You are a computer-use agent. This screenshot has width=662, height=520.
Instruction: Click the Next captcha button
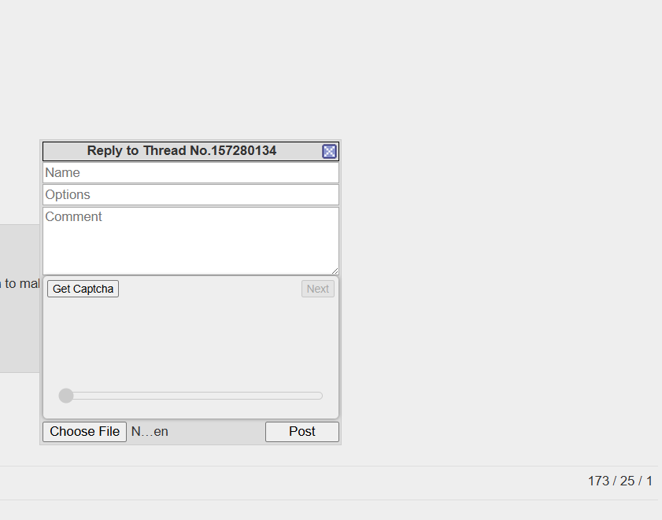tap(318, 289)
